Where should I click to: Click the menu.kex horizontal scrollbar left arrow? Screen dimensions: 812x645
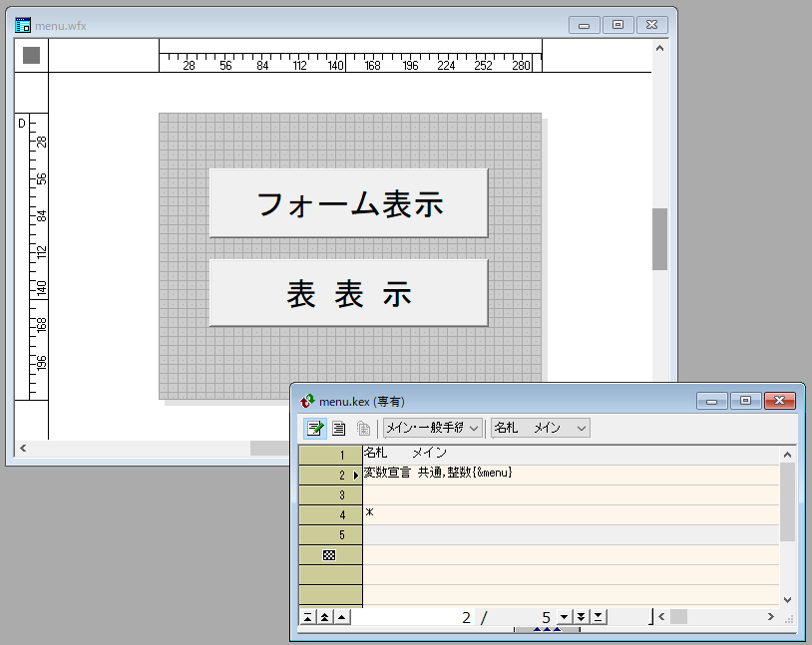click(661, 616)
